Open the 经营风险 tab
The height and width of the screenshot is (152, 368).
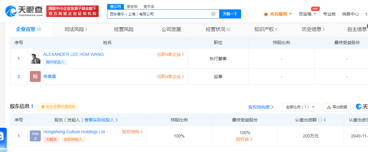pyautogui.click(x=124, y=29)
